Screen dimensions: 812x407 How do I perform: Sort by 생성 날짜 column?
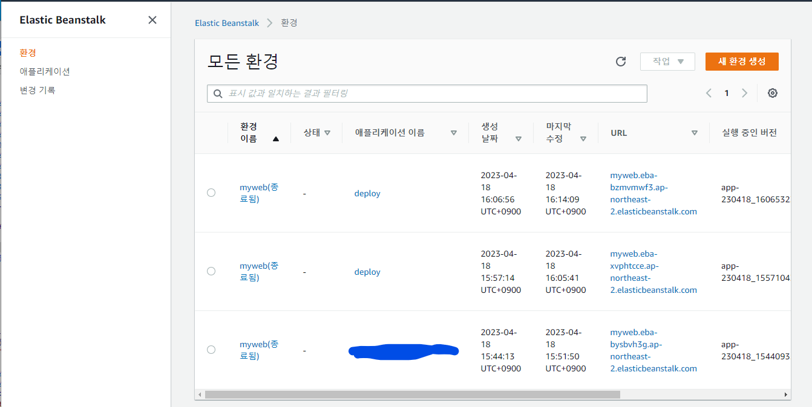coord(519,138)
